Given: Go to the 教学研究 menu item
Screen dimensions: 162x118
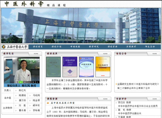Looking at the screenshot, I should click(x=94, y=47).
